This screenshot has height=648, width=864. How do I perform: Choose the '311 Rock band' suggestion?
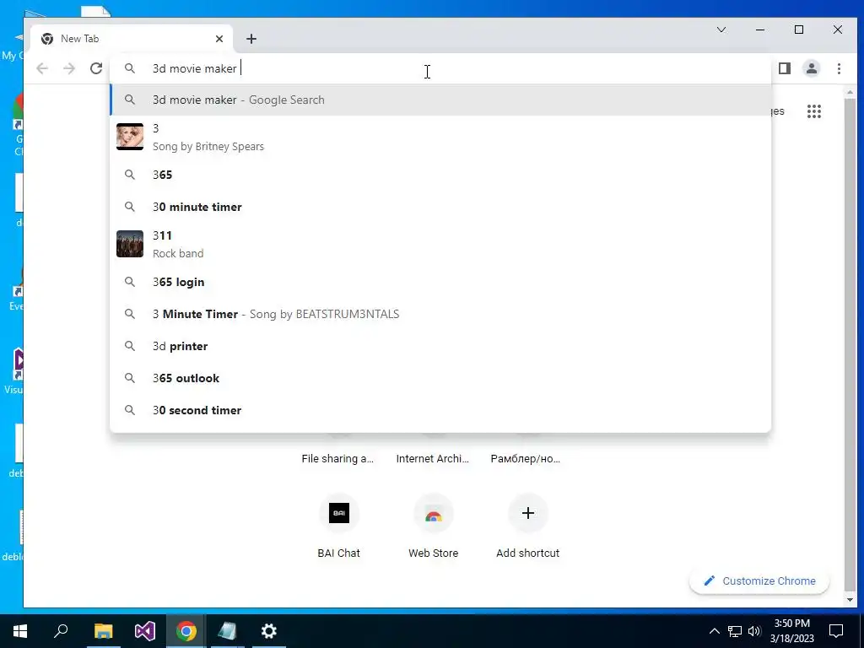[x=440, y=244]
